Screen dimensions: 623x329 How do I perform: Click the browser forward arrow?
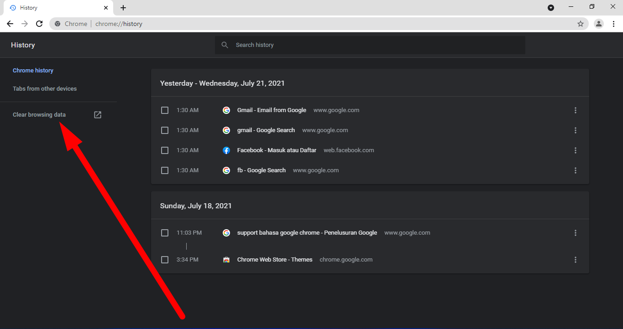coord(25,24)
